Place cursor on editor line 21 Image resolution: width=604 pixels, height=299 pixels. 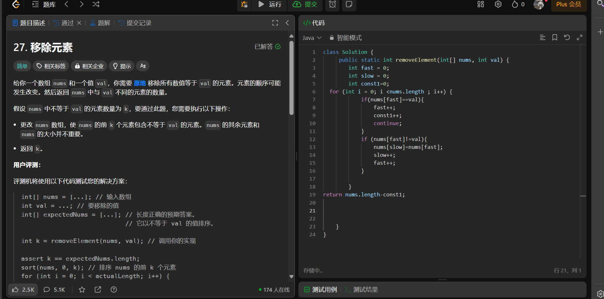tap(451, 211)
